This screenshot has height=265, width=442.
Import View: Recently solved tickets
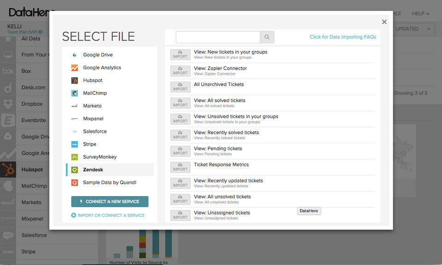(x=180, y=135)
